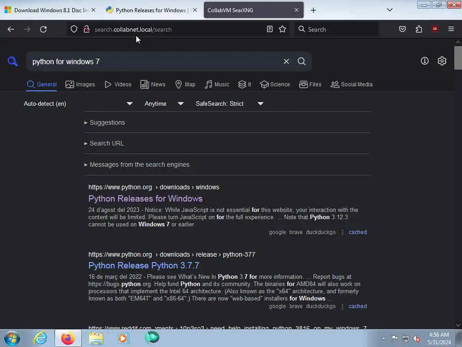Select the Social Media search category
The width and height of the screenshot is (462, 347).
[351, 84]
